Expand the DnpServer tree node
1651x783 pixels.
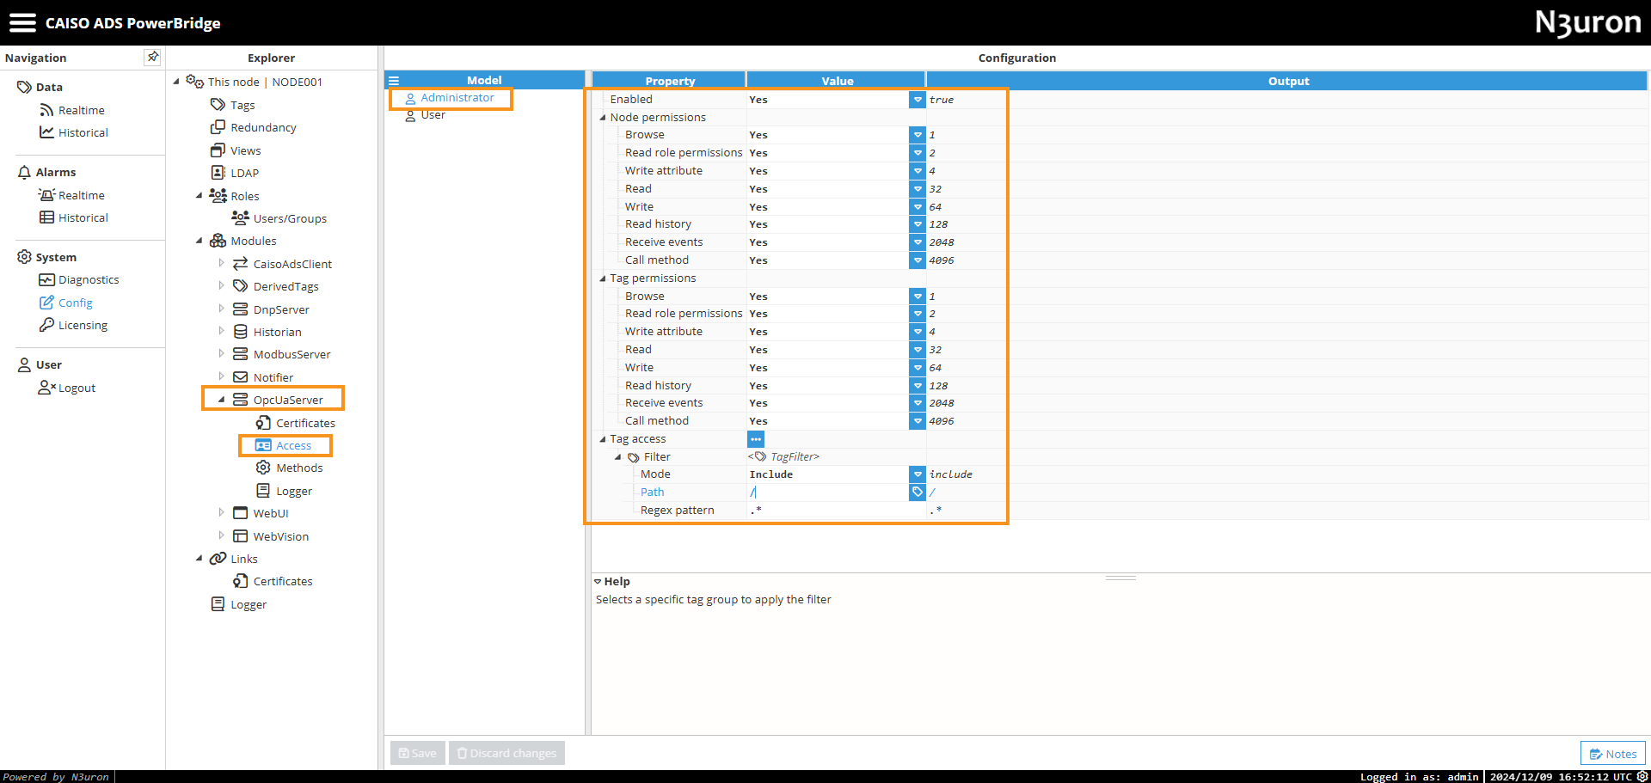[221, 309]
